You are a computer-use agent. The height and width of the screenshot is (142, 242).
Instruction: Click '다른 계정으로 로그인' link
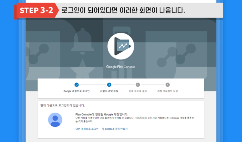[87, 129]
